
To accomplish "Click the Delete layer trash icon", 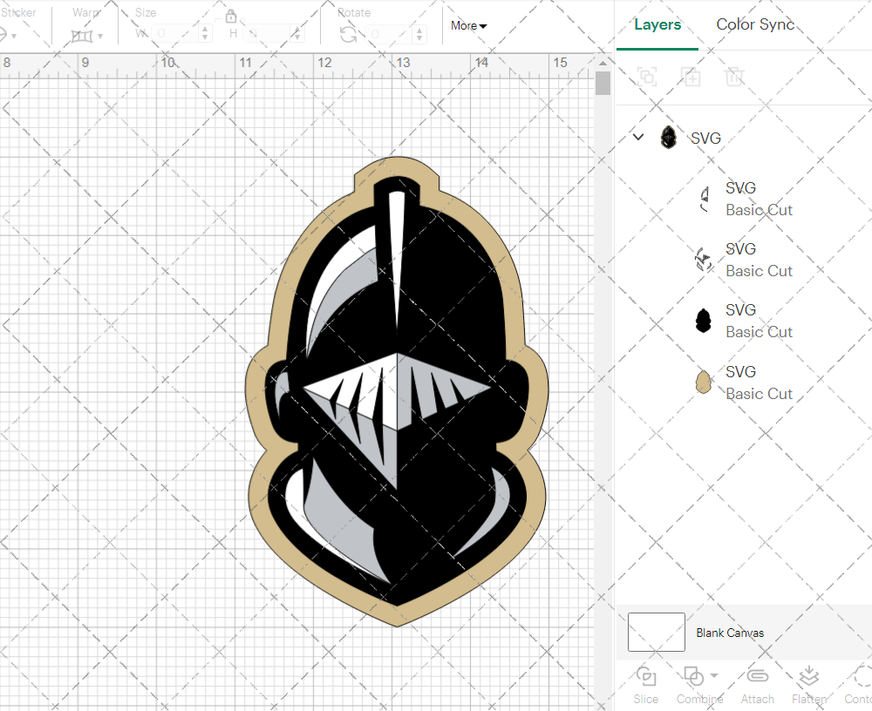I will 734,76.
